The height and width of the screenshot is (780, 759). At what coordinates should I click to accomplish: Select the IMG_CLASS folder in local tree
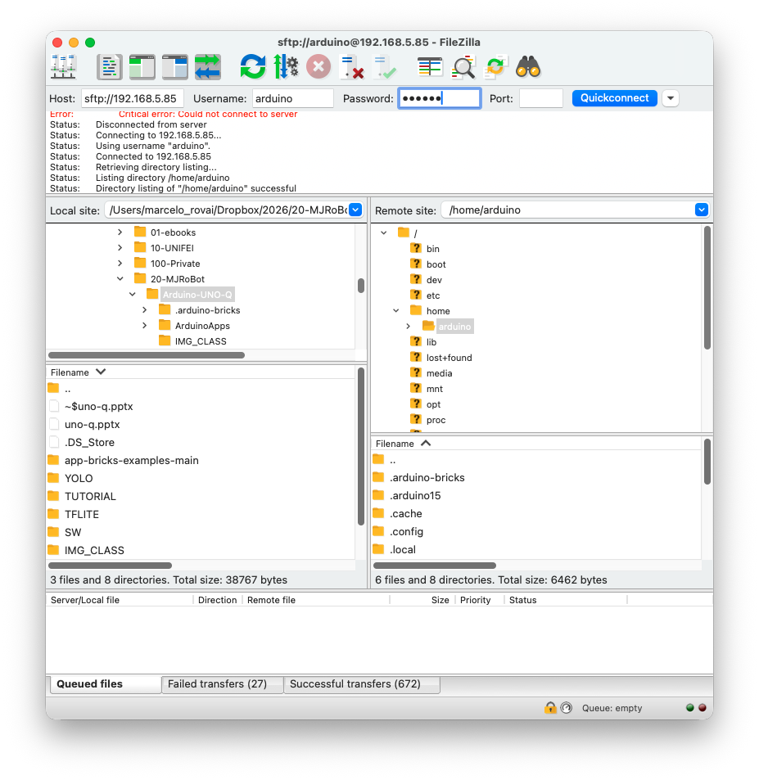click(x=201, y=341)
